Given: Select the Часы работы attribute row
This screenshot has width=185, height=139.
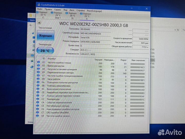Looking at the screenshot, I should click(91, 80).
